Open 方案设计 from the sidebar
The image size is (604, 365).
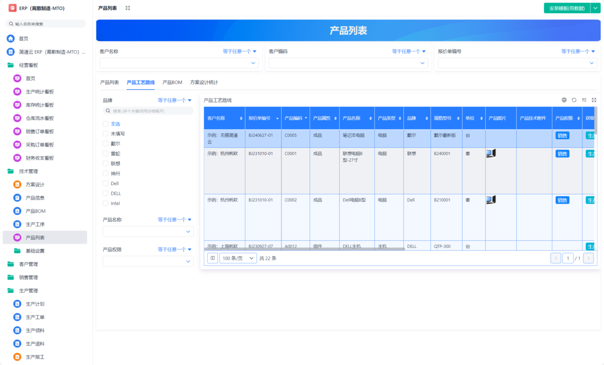[x=35, y=185]
